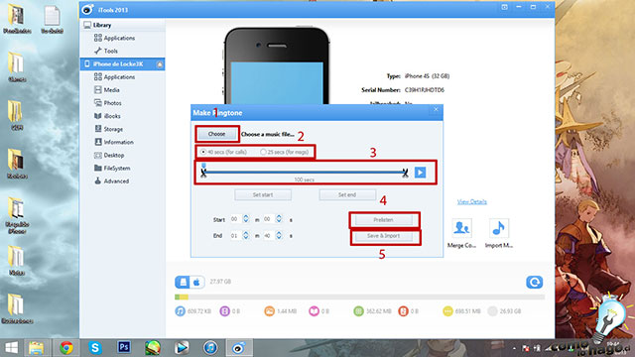Image resolution: width=635 pixels, height=357 pixels.
Task: Click the Prelisten button
Action: click(x=383, y=220)
